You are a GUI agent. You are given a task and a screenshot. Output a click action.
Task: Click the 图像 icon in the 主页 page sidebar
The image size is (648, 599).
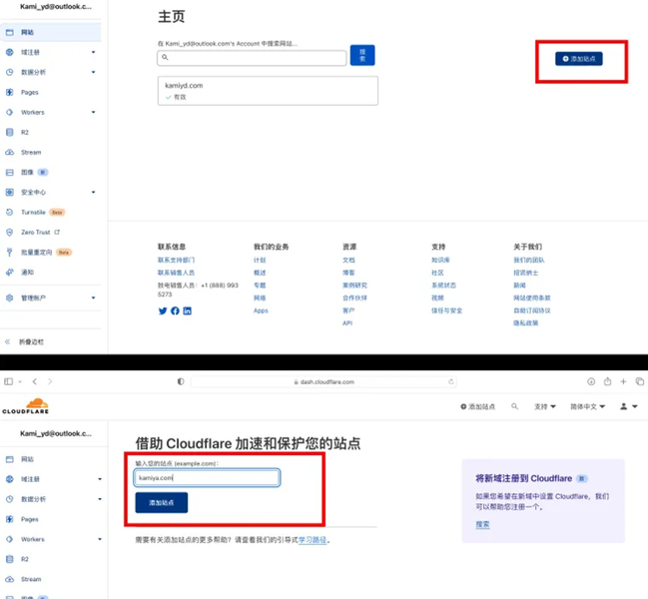click(10, 173)
